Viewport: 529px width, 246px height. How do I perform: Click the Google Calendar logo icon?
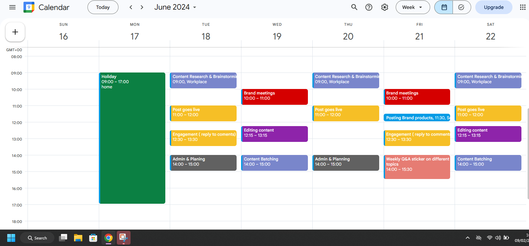tap(29, 7)
